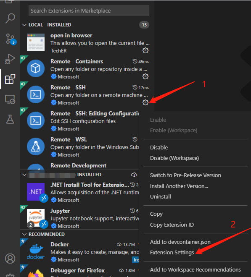
Task: Click the gear for open in browser
Action: [145, 50]
